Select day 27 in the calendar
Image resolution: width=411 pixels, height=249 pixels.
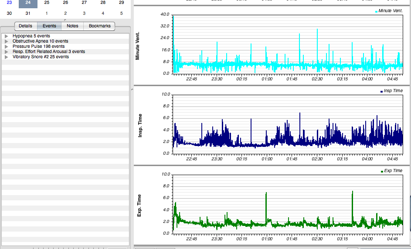click(x=84, y=3)
